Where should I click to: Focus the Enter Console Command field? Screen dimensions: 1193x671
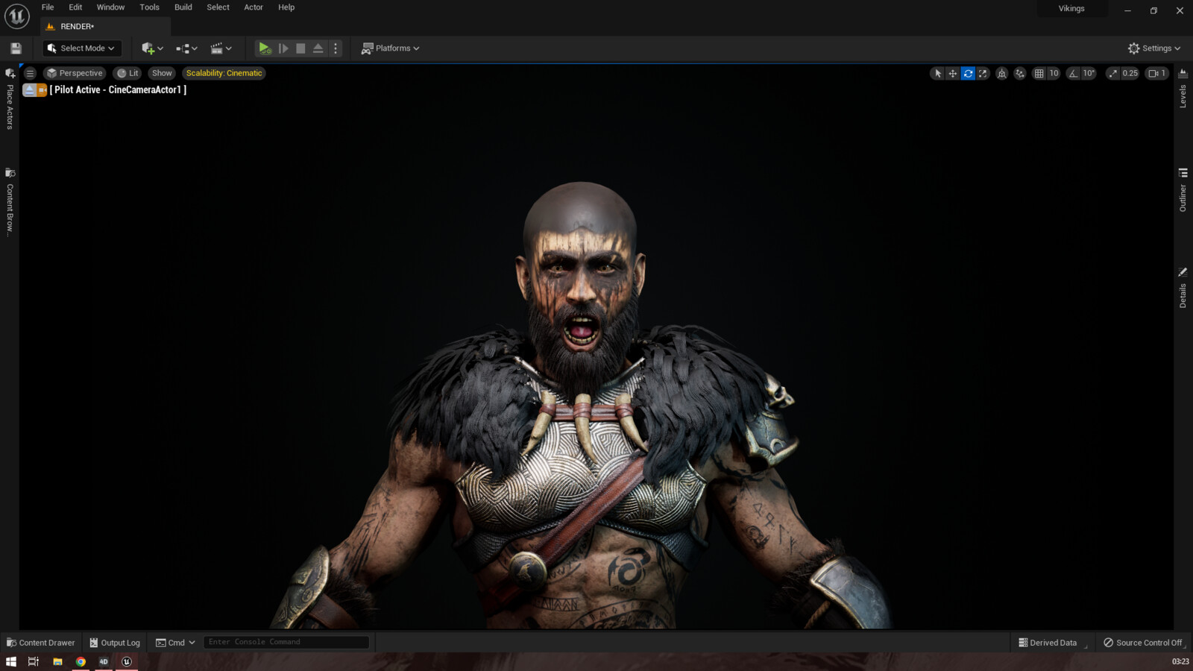tap(286, 642)
